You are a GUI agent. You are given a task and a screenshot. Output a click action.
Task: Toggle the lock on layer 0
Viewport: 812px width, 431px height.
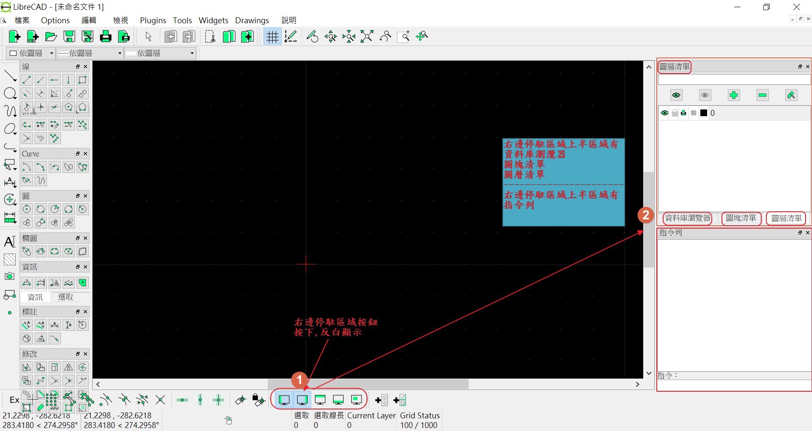click(x=675, y=113)
